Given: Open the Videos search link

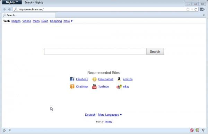Looking at the screenshot, I should click(27, 21).
